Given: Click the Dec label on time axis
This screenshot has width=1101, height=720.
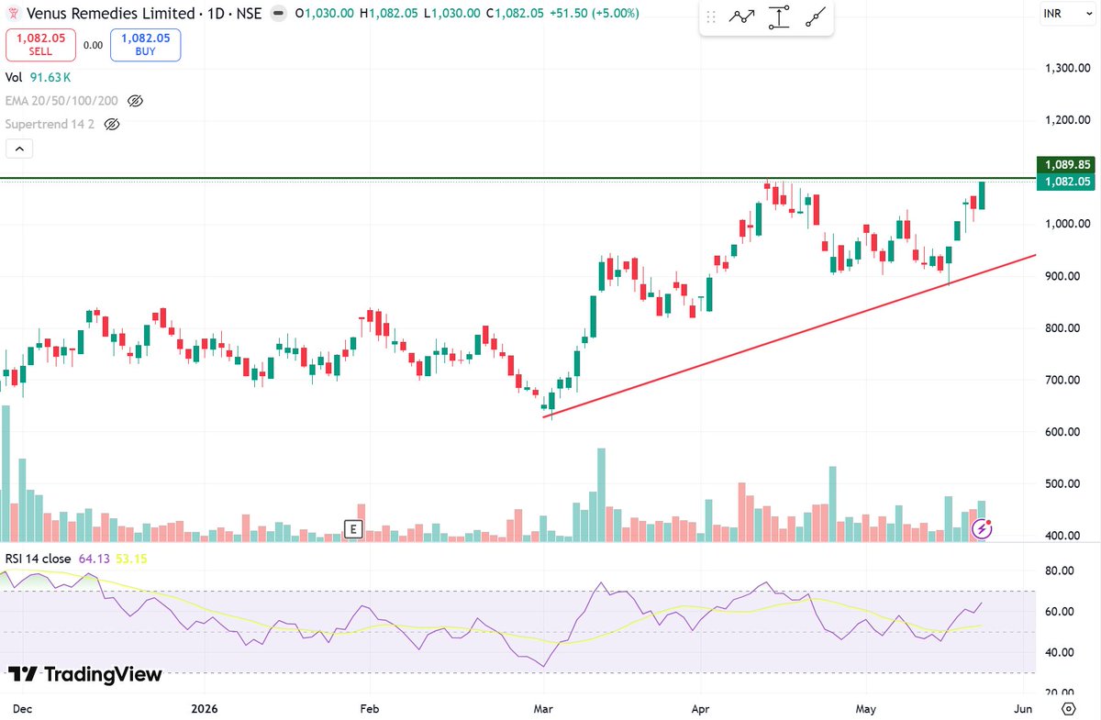Looking at the screenshot, I should (23, 708).
